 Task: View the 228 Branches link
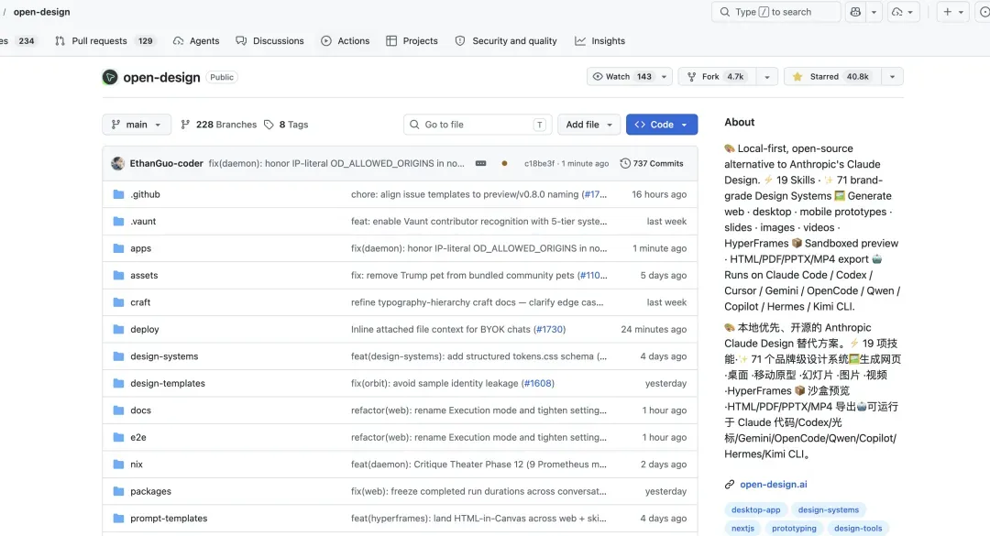pos(219,125)
